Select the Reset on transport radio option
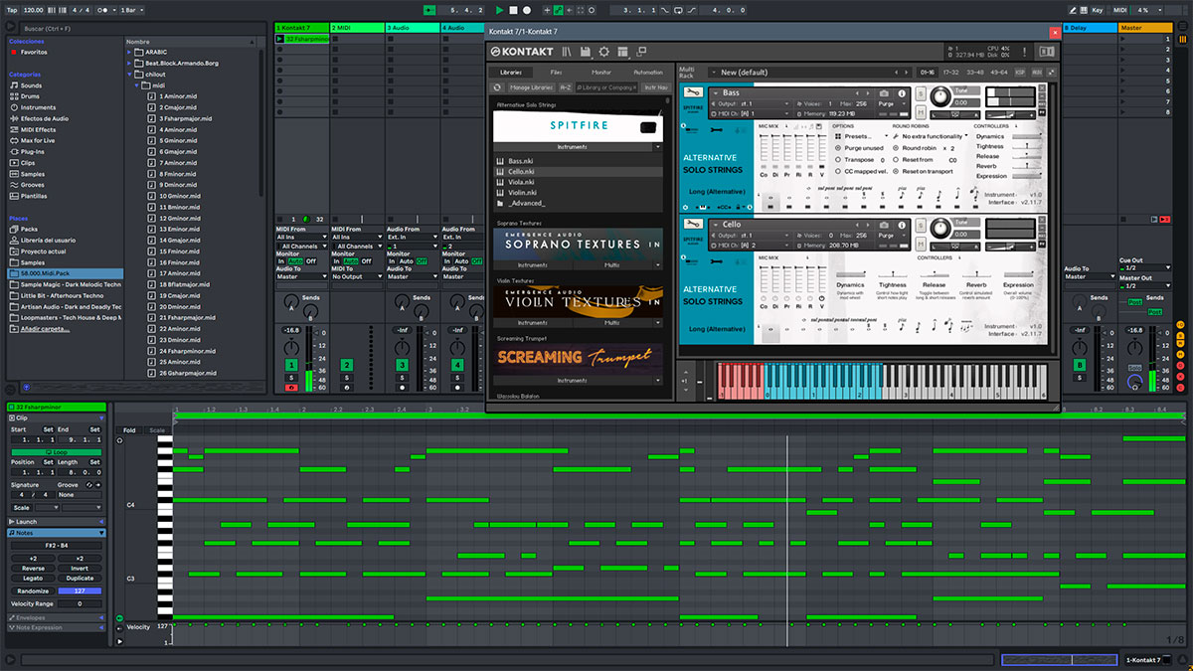This screenshot has width=1193, height=671. tap(895, 171)
